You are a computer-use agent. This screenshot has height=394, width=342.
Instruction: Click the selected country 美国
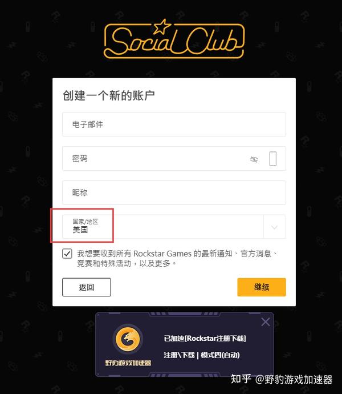click(x=80, y=230)
